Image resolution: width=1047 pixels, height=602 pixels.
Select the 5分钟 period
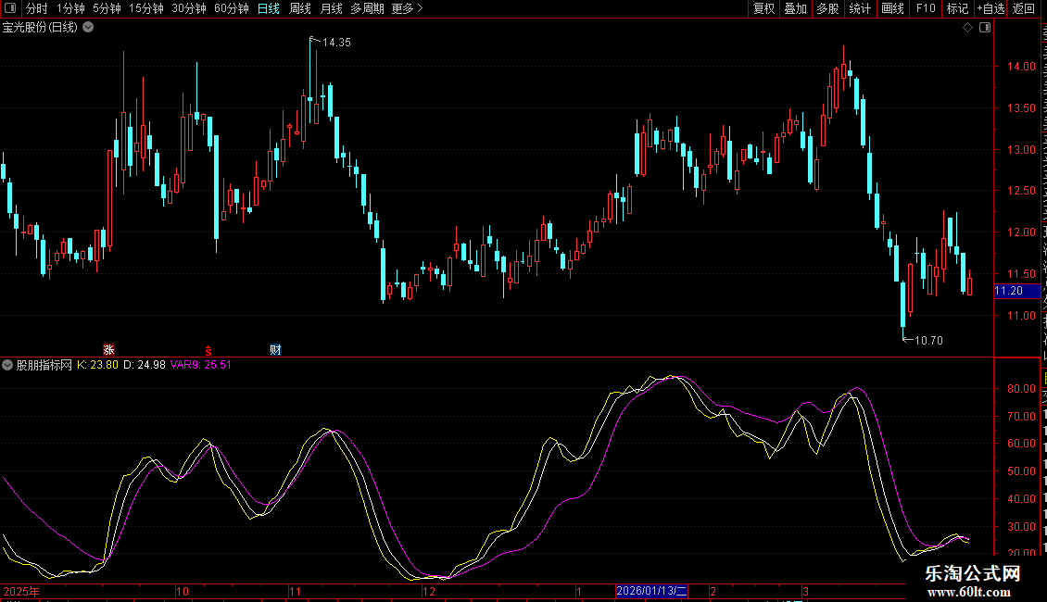tap(107, 8)
